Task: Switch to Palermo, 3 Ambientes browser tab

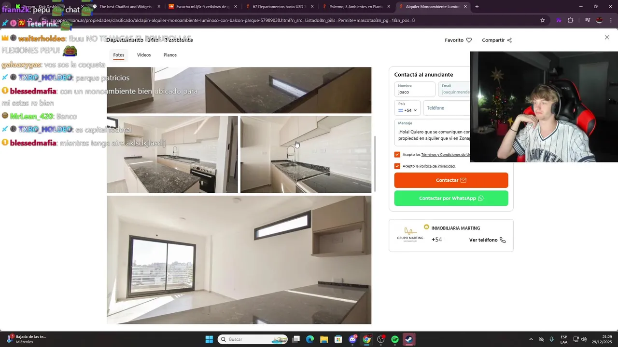Action: tap(356, 7)
